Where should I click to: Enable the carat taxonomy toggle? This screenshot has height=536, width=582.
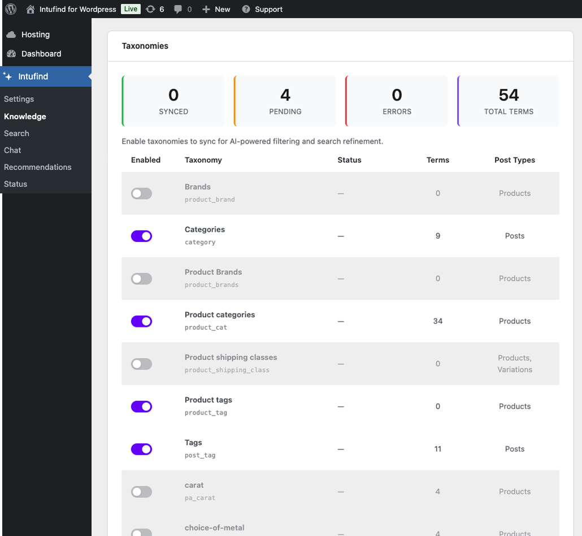(x=141, y=491)
